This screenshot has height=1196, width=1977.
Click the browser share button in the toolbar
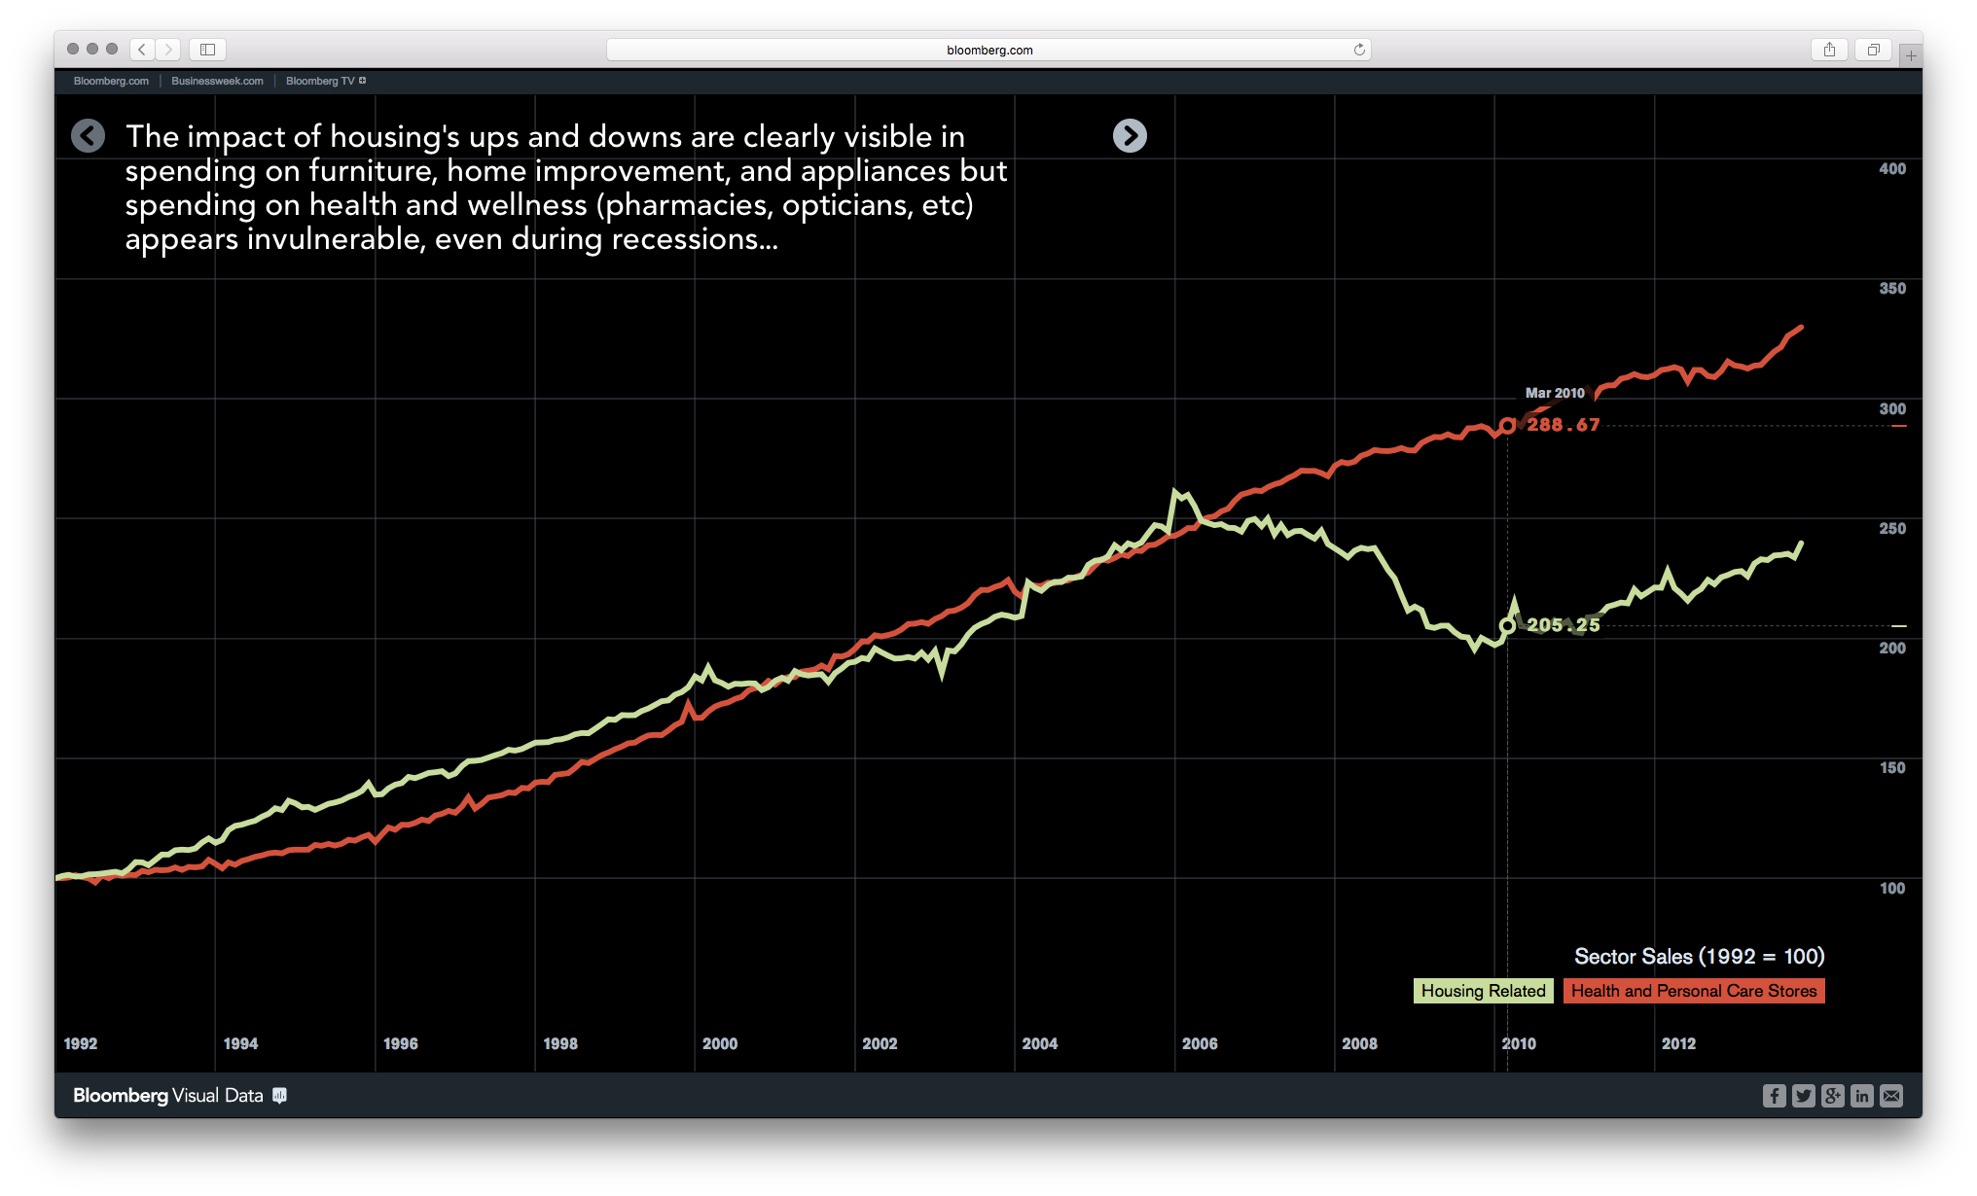pyautogui.click(x=1830, y=49)
